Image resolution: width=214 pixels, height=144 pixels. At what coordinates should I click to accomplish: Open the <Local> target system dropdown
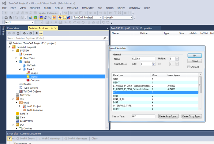pos(131,17)
